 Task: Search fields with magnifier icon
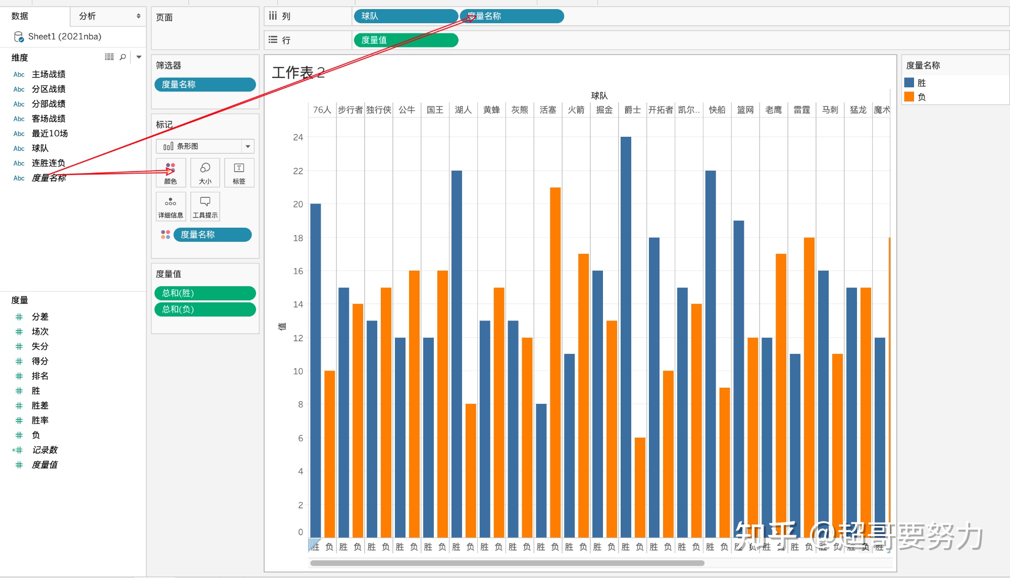(123, 57)
